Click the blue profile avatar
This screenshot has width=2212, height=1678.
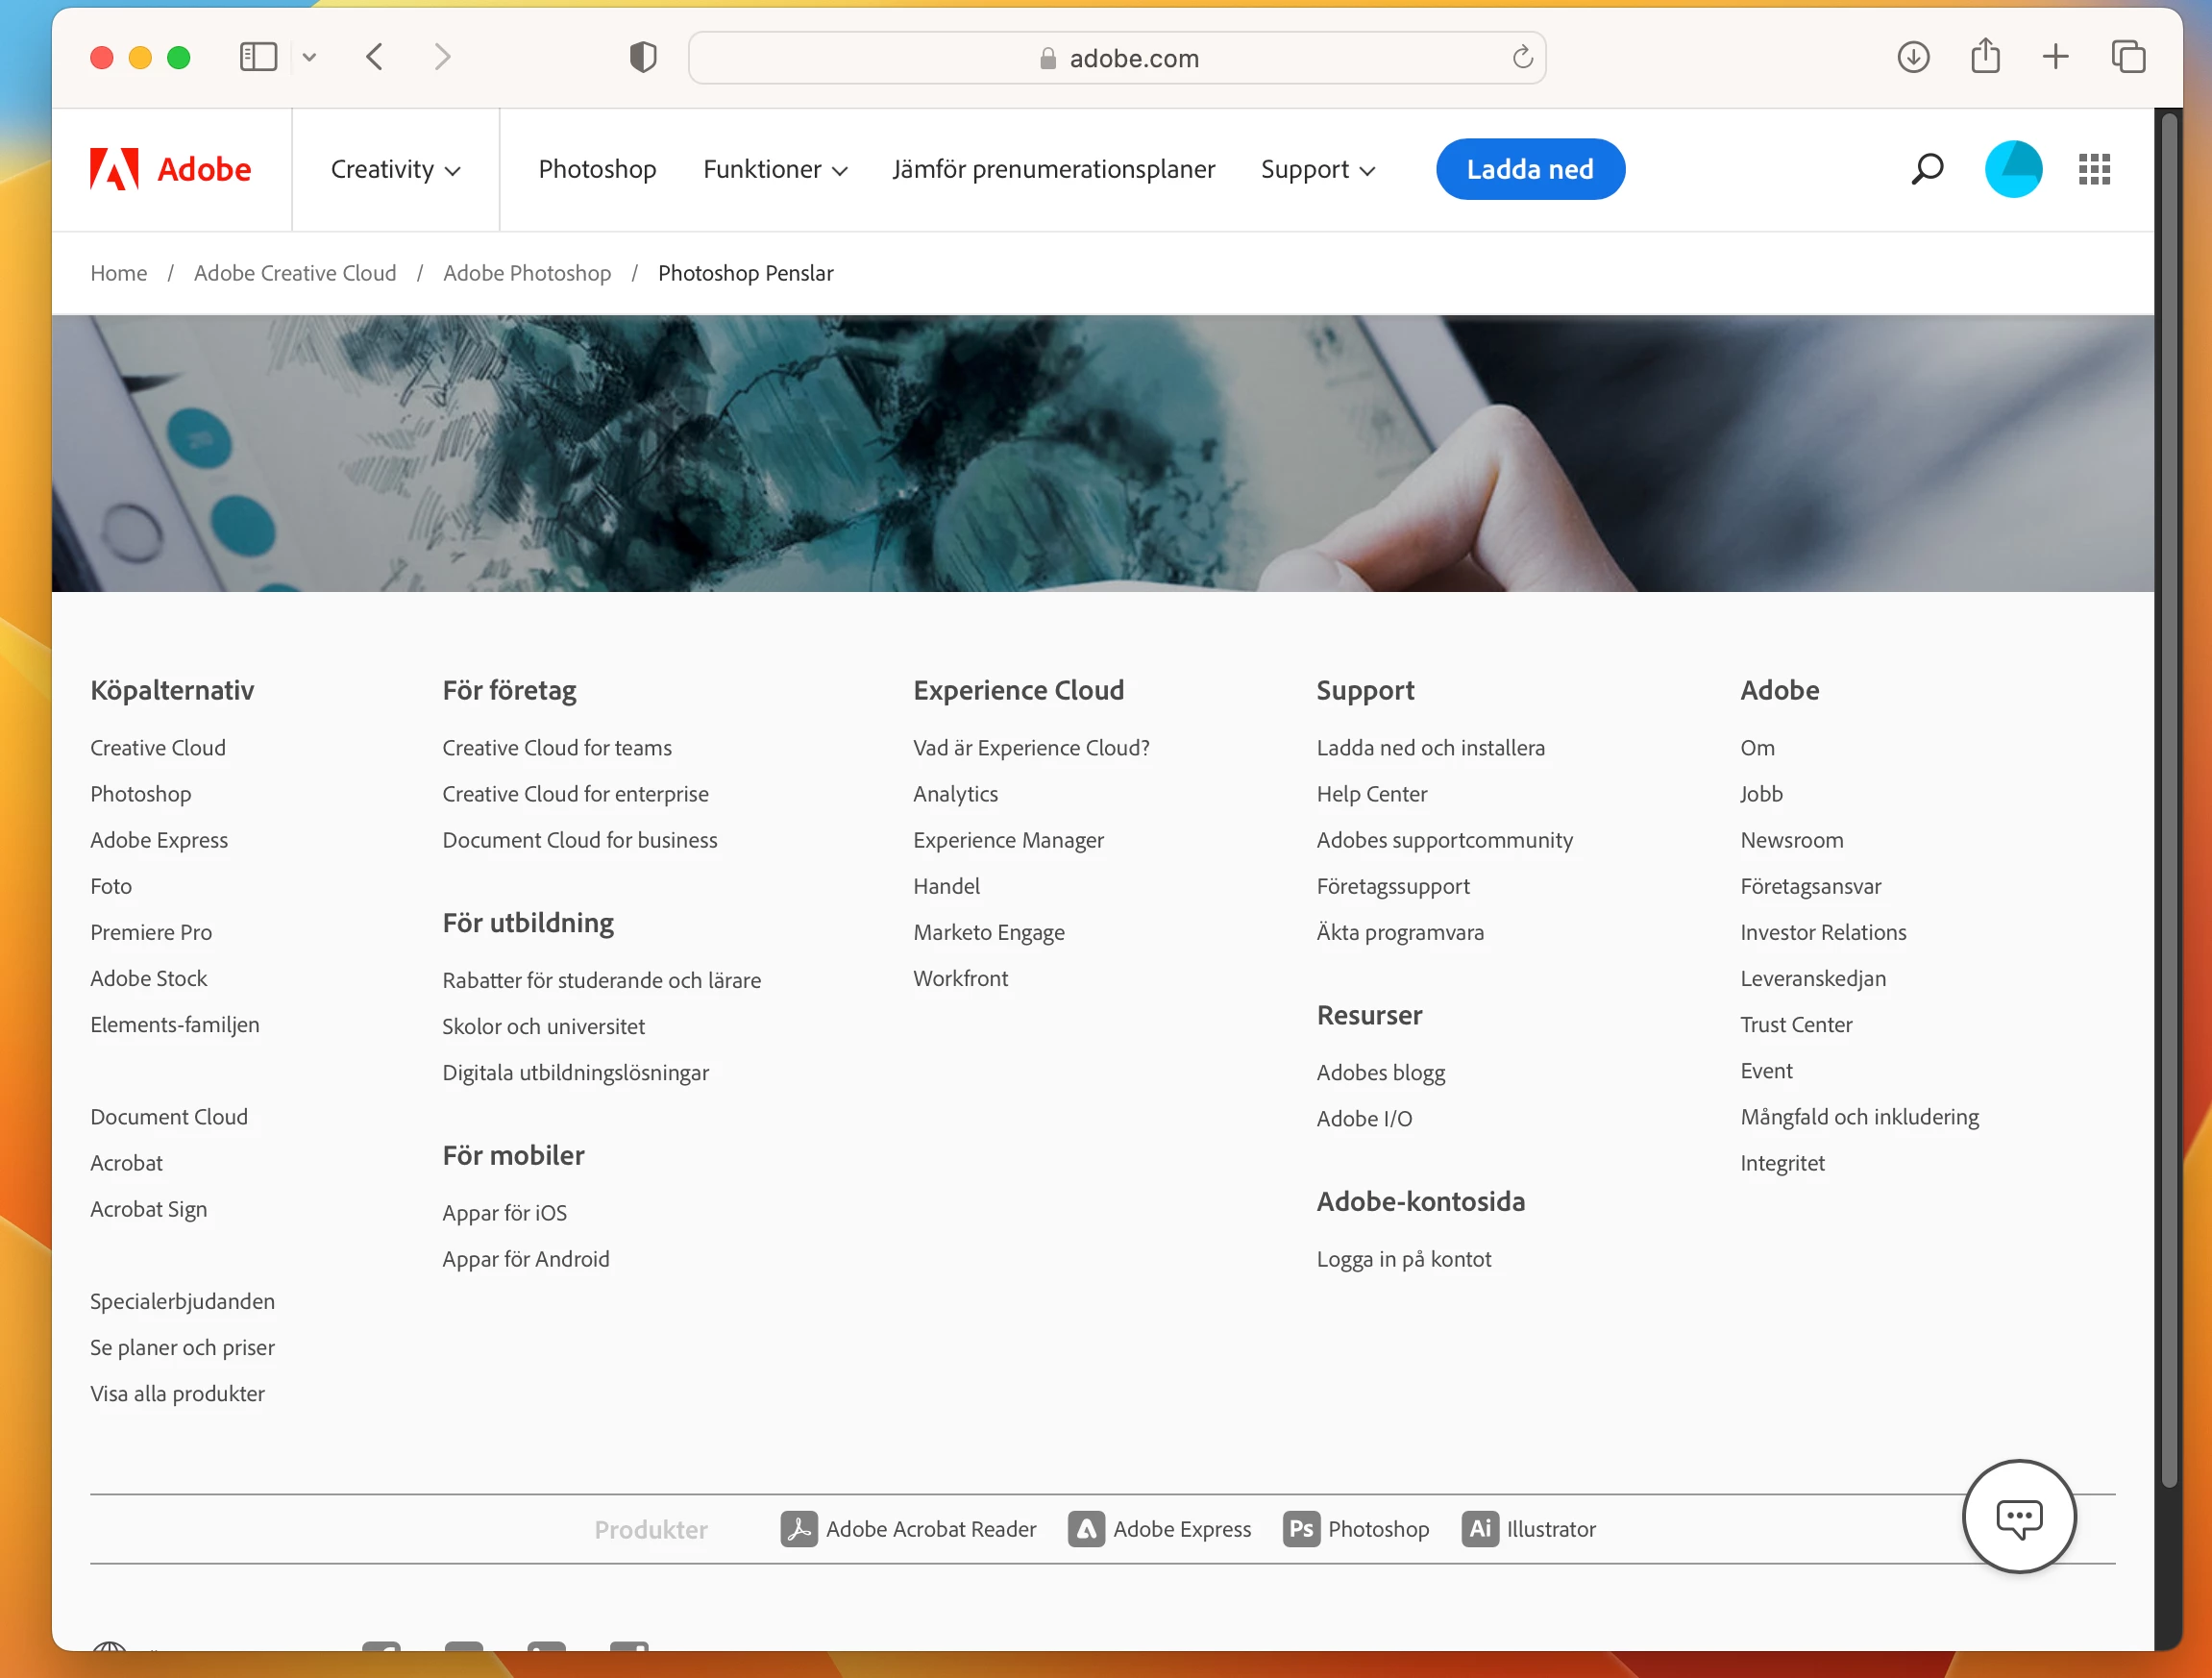click(x=2012, y=169)
